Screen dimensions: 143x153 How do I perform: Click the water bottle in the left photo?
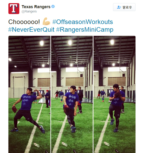tap(37, 145)
